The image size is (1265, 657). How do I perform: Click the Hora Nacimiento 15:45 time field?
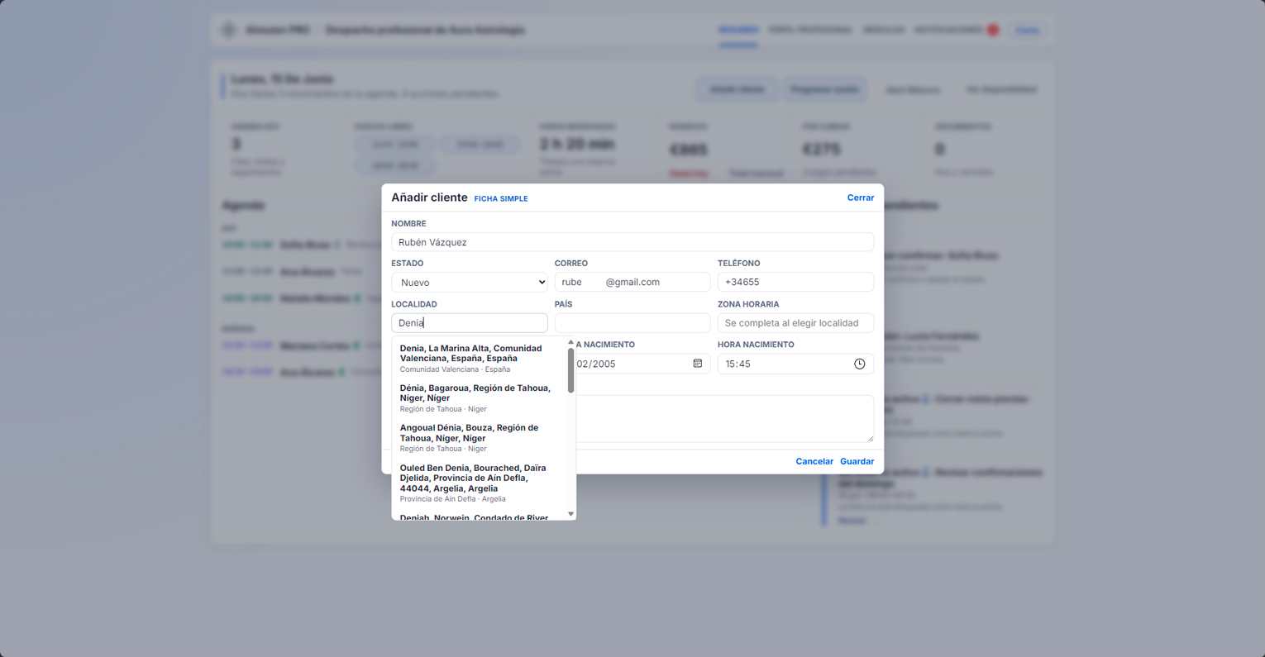coord(795,364)
